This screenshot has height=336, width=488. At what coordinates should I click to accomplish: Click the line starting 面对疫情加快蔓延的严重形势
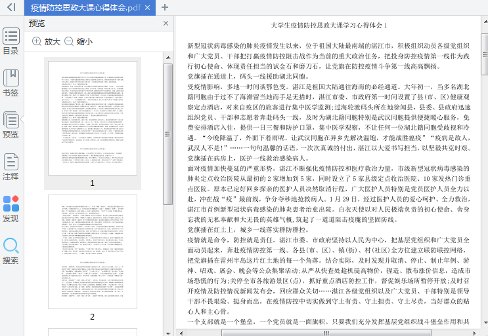[328, 168]
